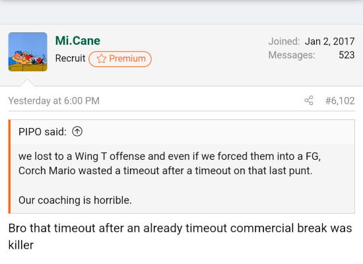Screen dimensions: 363x264
Task: Click the orange left border of quote
Action: coord(9,166)
